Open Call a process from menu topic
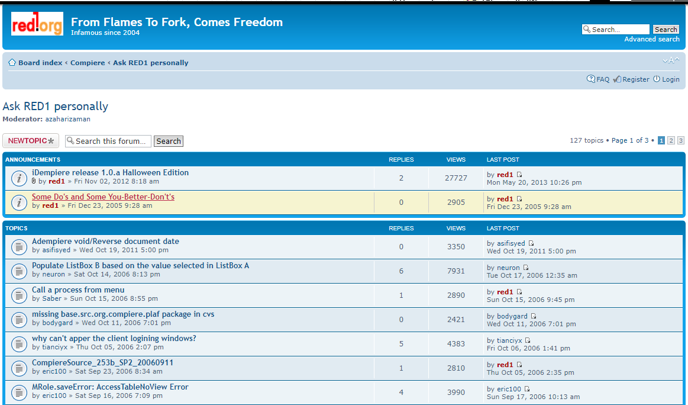This screenshot has height=405, width=688. click(78, 290)
